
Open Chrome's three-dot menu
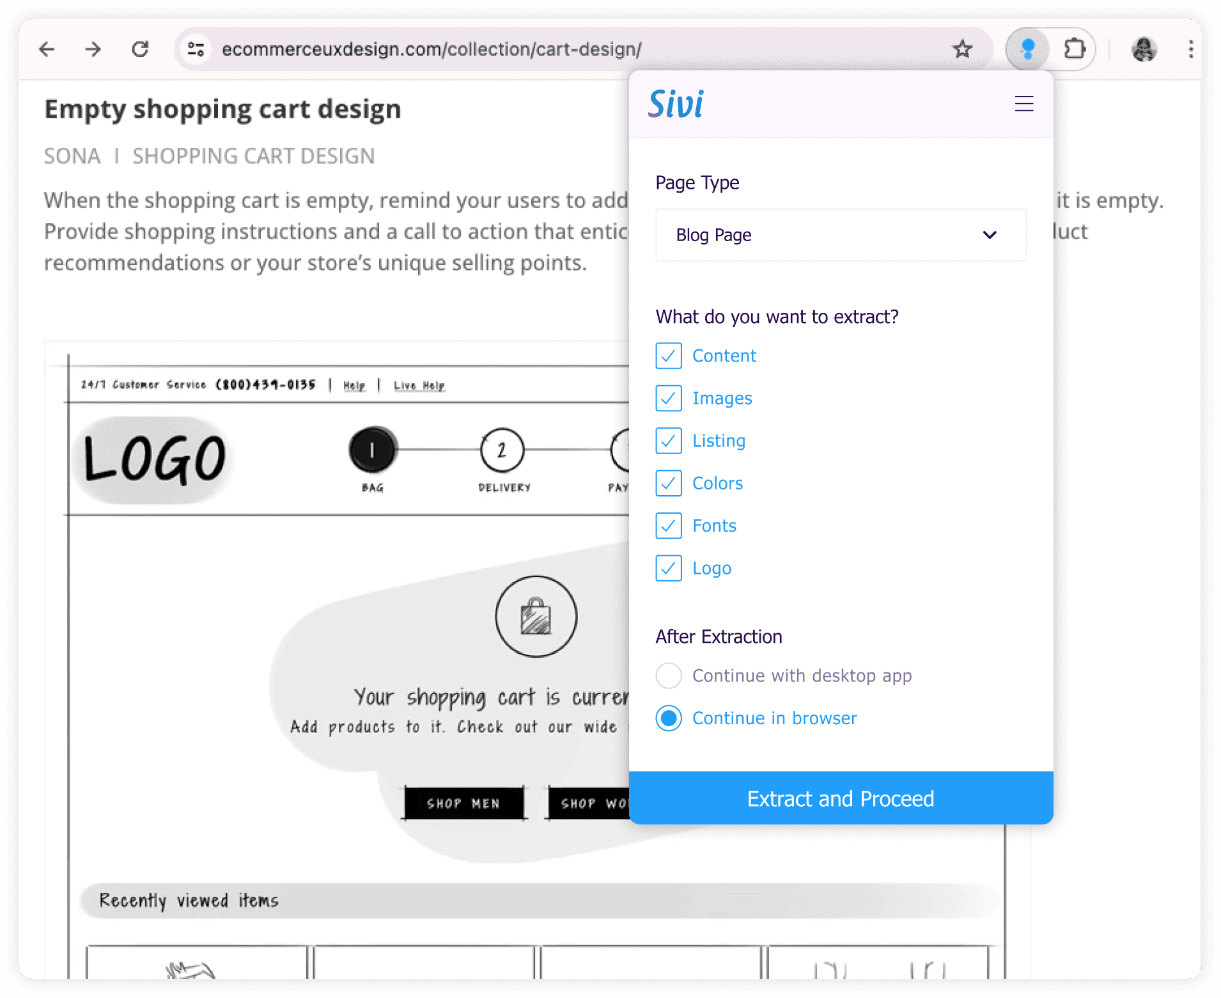pos(1190,49)
